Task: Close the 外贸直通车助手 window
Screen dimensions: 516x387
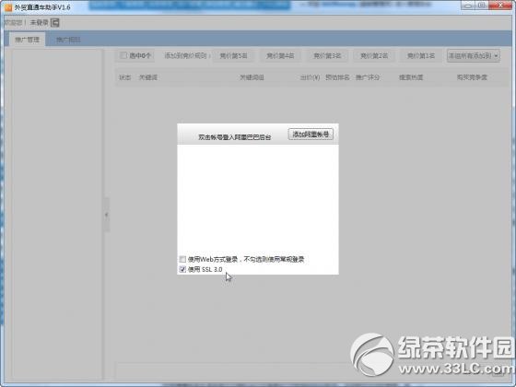Action: [x=501, y=6]
